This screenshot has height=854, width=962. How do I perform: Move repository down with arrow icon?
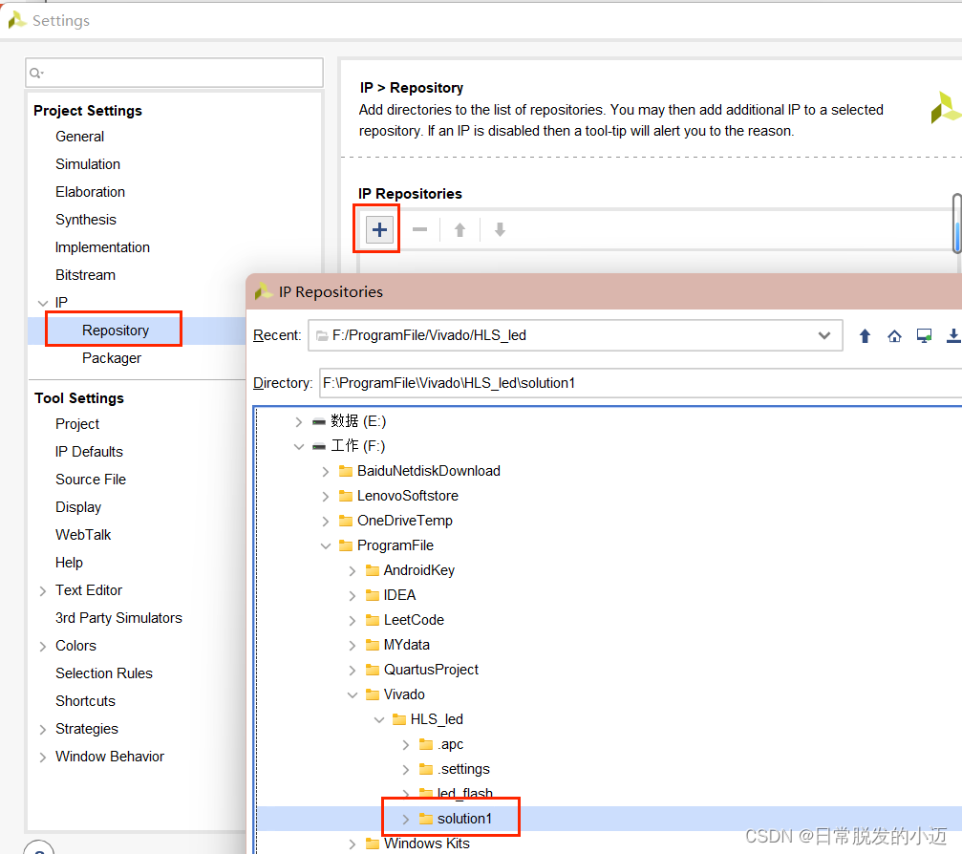500,230
